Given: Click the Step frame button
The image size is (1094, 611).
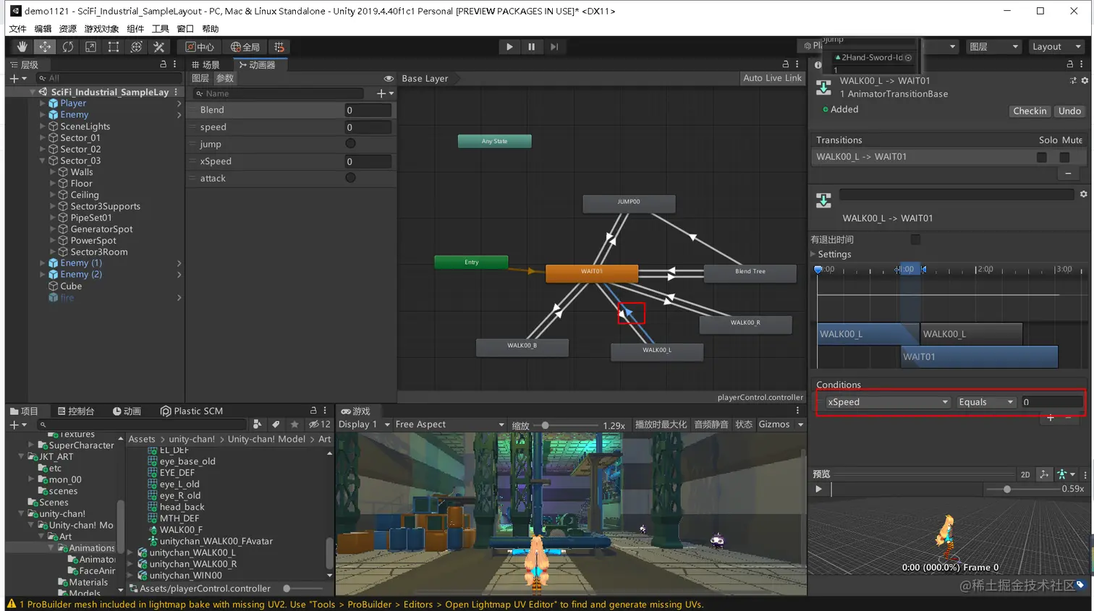Looking at the screenshot, I should click(554, 47).
